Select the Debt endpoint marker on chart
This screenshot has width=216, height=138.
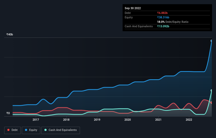coord(212,103)
